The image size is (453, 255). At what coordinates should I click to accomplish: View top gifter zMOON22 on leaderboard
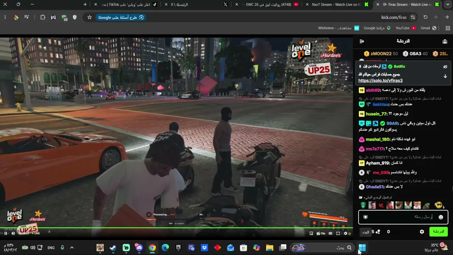381,54
